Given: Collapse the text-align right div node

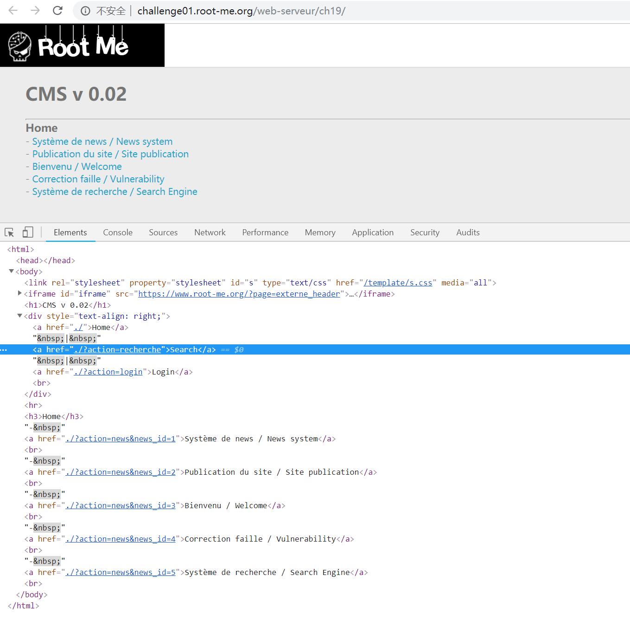Looking at the screenshot, I should 19,316.
